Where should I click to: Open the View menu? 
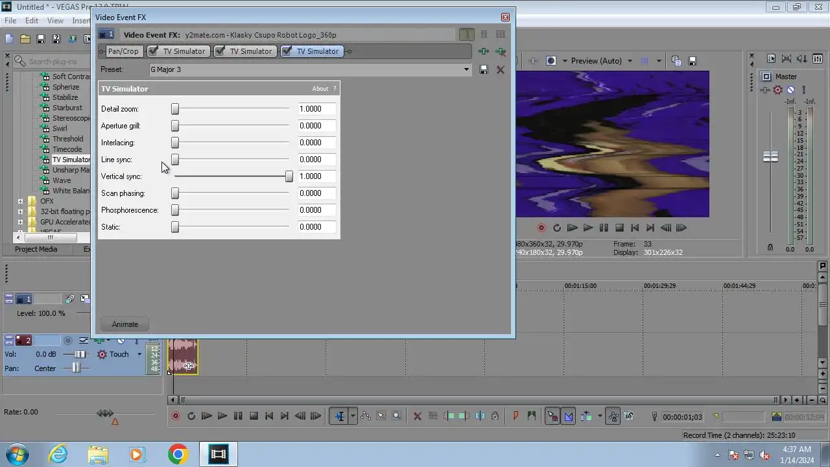55,21
